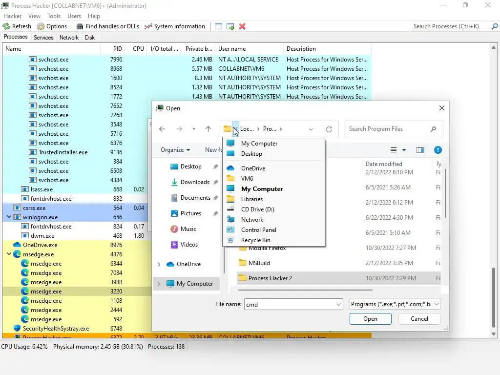The height and width of the screenshot is (375, 500).
Task: Choose Control Panel in the dropdown
Action: click(x=273, y=230)
